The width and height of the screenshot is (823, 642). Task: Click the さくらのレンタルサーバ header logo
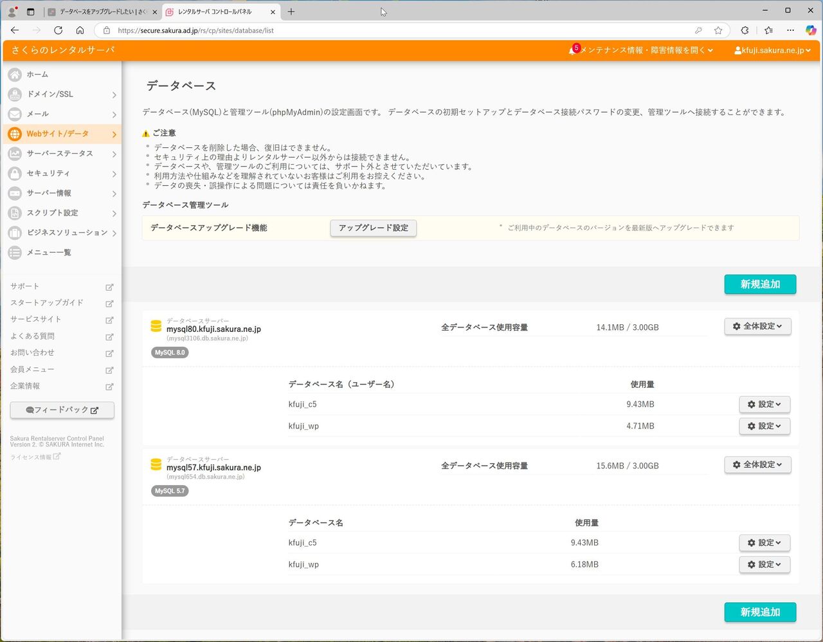pyautogui.click(x=63, y=50)
